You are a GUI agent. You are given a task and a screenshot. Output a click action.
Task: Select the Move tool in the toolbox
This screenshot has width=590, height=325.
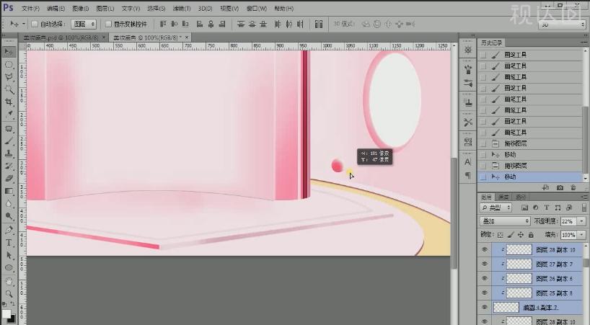click(x=9, y=52)
